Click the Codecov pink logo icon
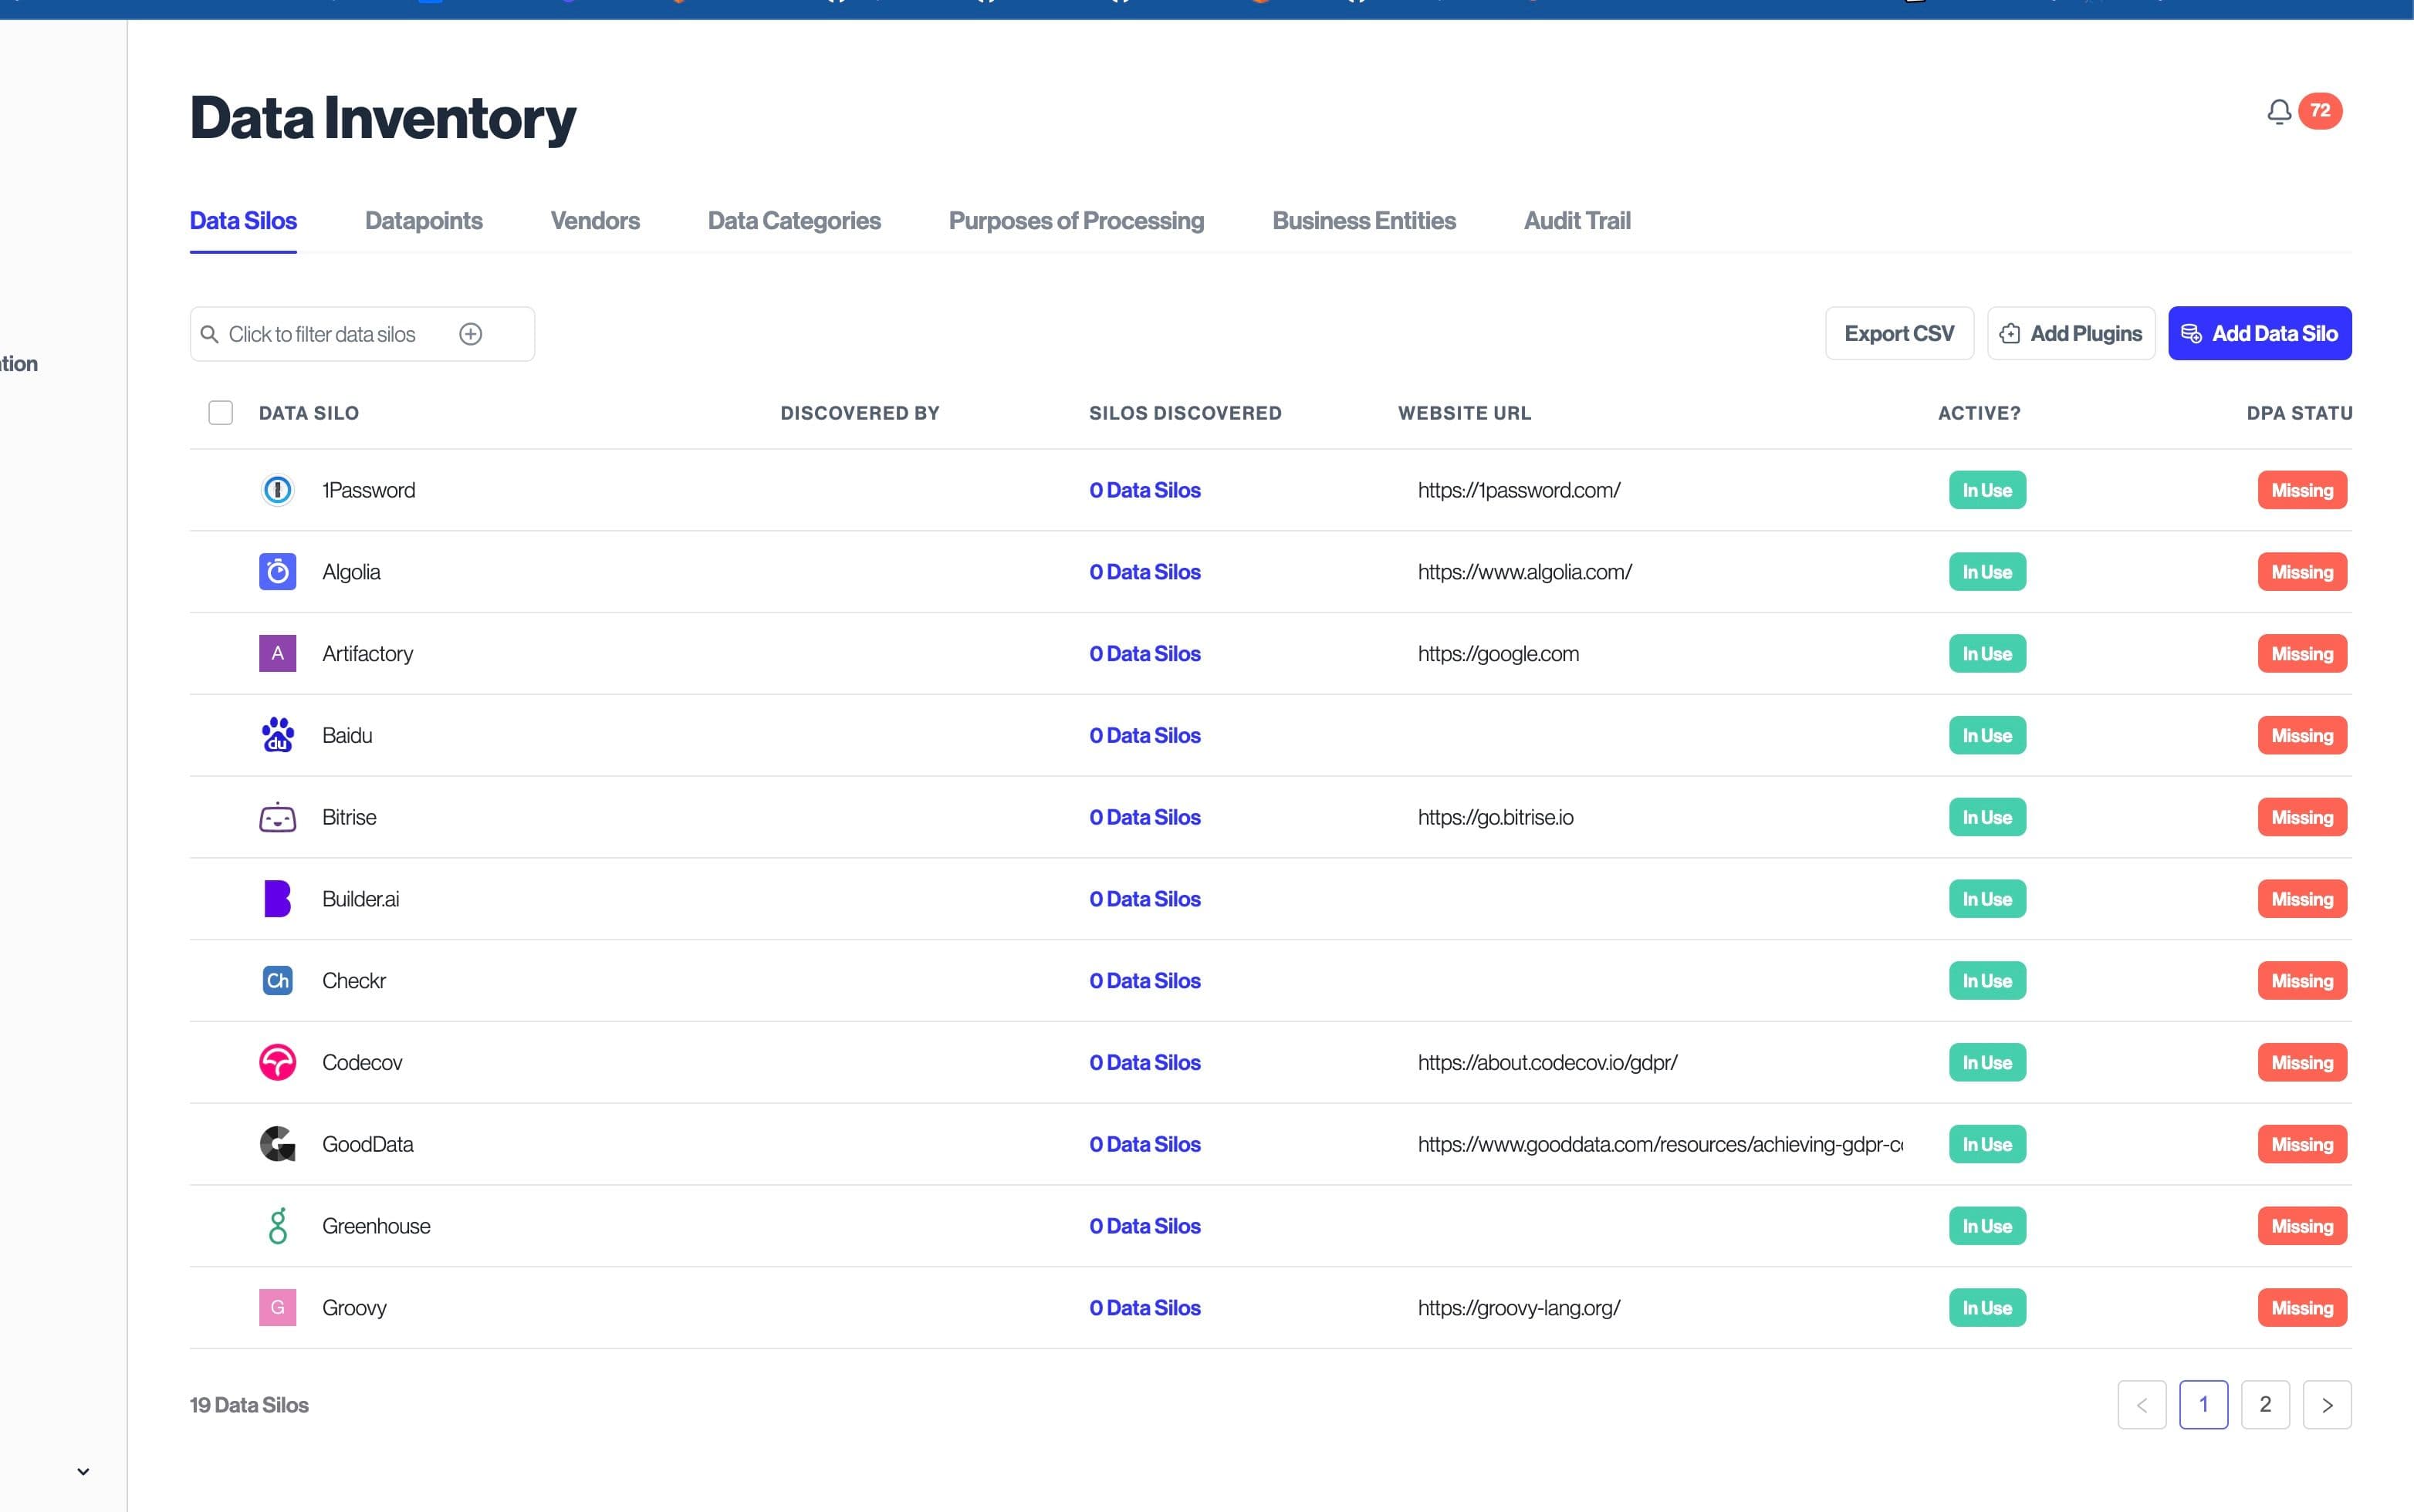2414x1512 pixels. tap(277, 1062)
